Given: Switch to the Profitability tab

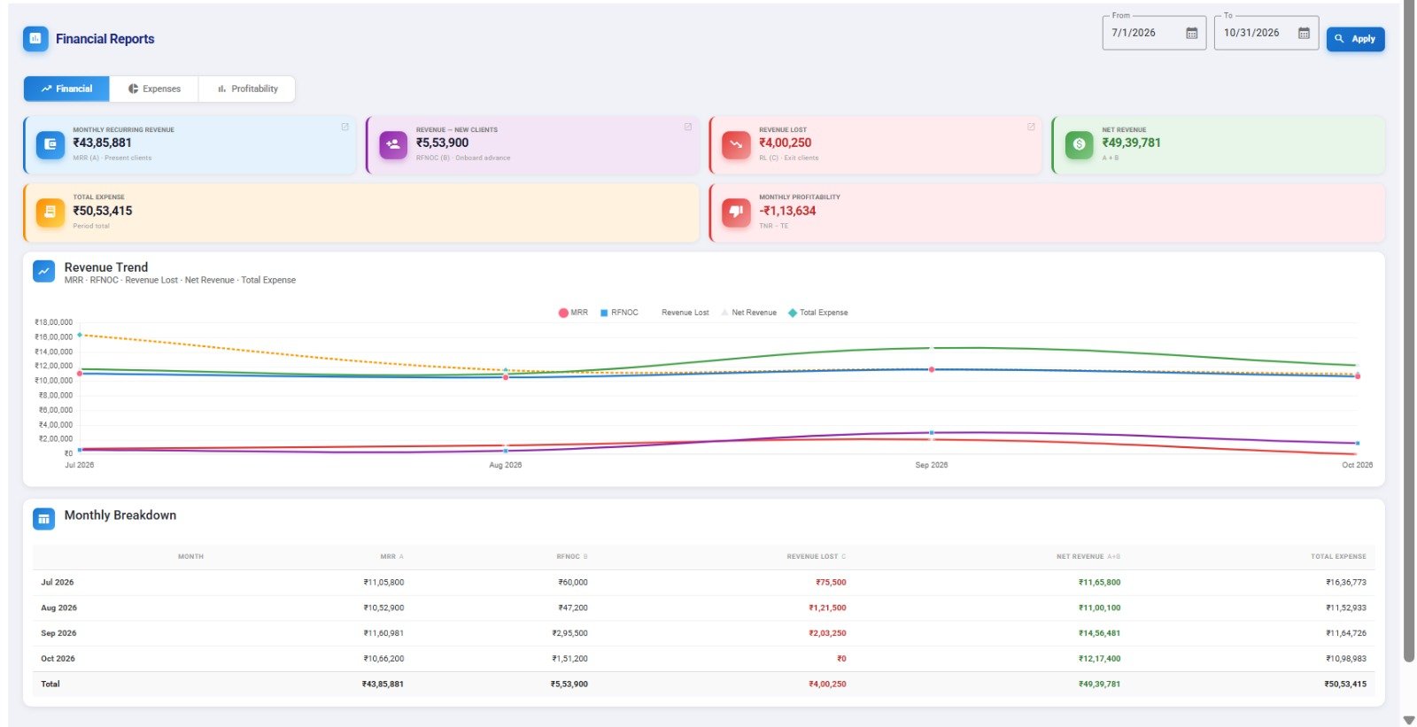Looking at the screenshot, I should tap(247, 89).
